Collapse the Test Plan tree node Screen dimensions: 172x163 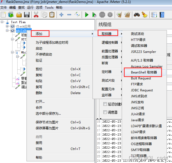pos(2,22)
